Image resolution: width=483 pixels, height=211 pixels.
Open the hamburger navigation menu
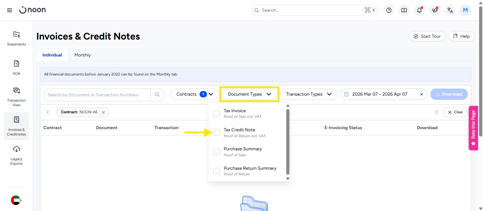pos(10,10)
